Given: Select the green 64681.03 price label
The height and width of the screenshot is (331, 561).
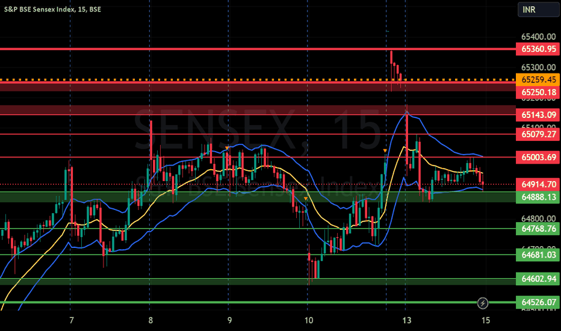Looking at the screenshot, I should (x=538, y=255).
